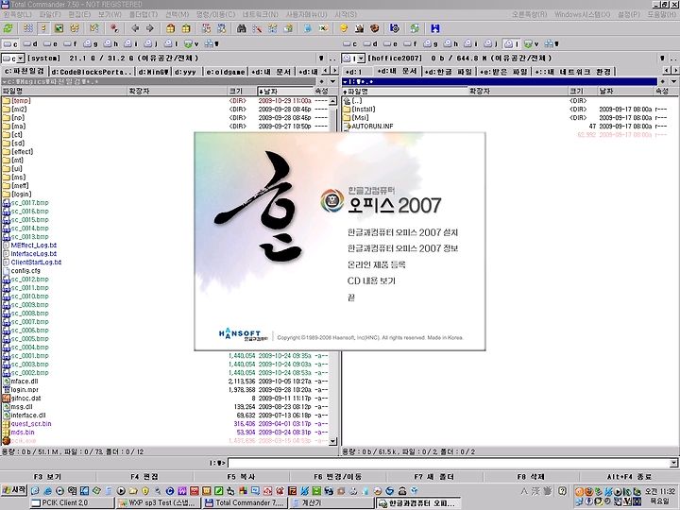Viewport: 680px width, 510px height.
Task: Switch to d:한글 파일 tab in right panel
Action: (449, 72)
